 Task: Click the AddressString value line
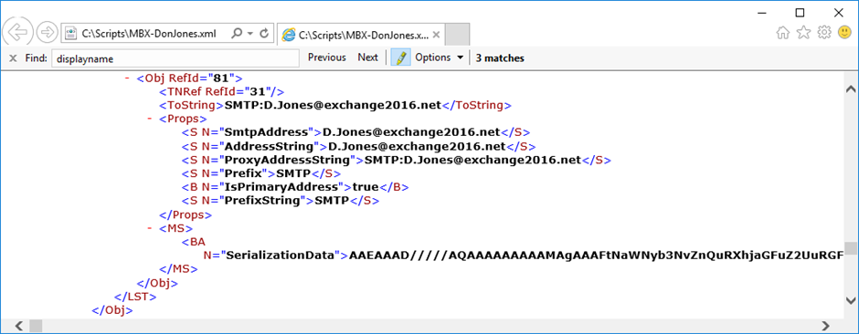coord(359,146)
